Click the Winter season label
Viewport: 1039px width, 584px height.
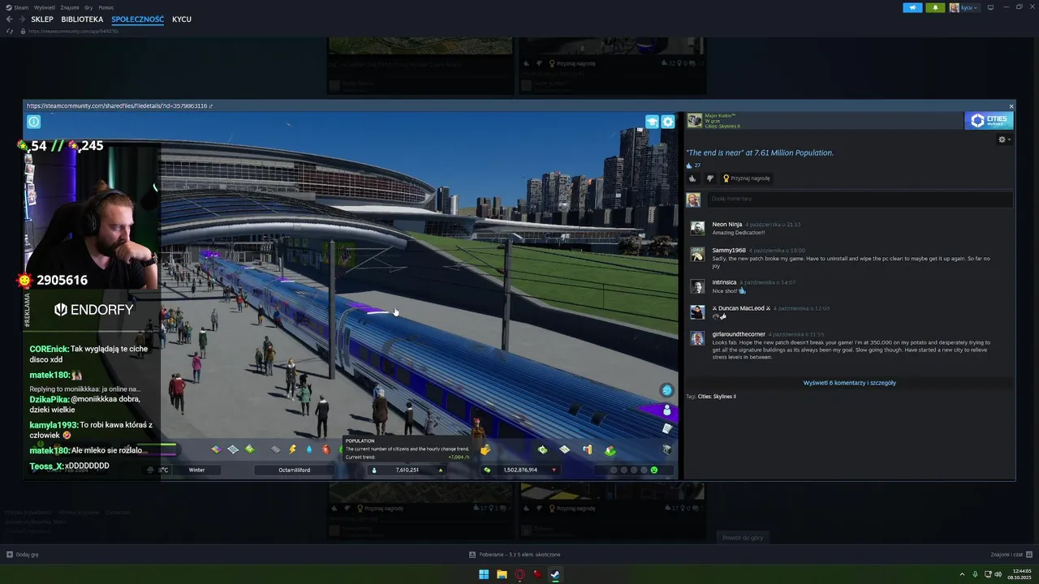pyautogui.click(x=196, y=470)
